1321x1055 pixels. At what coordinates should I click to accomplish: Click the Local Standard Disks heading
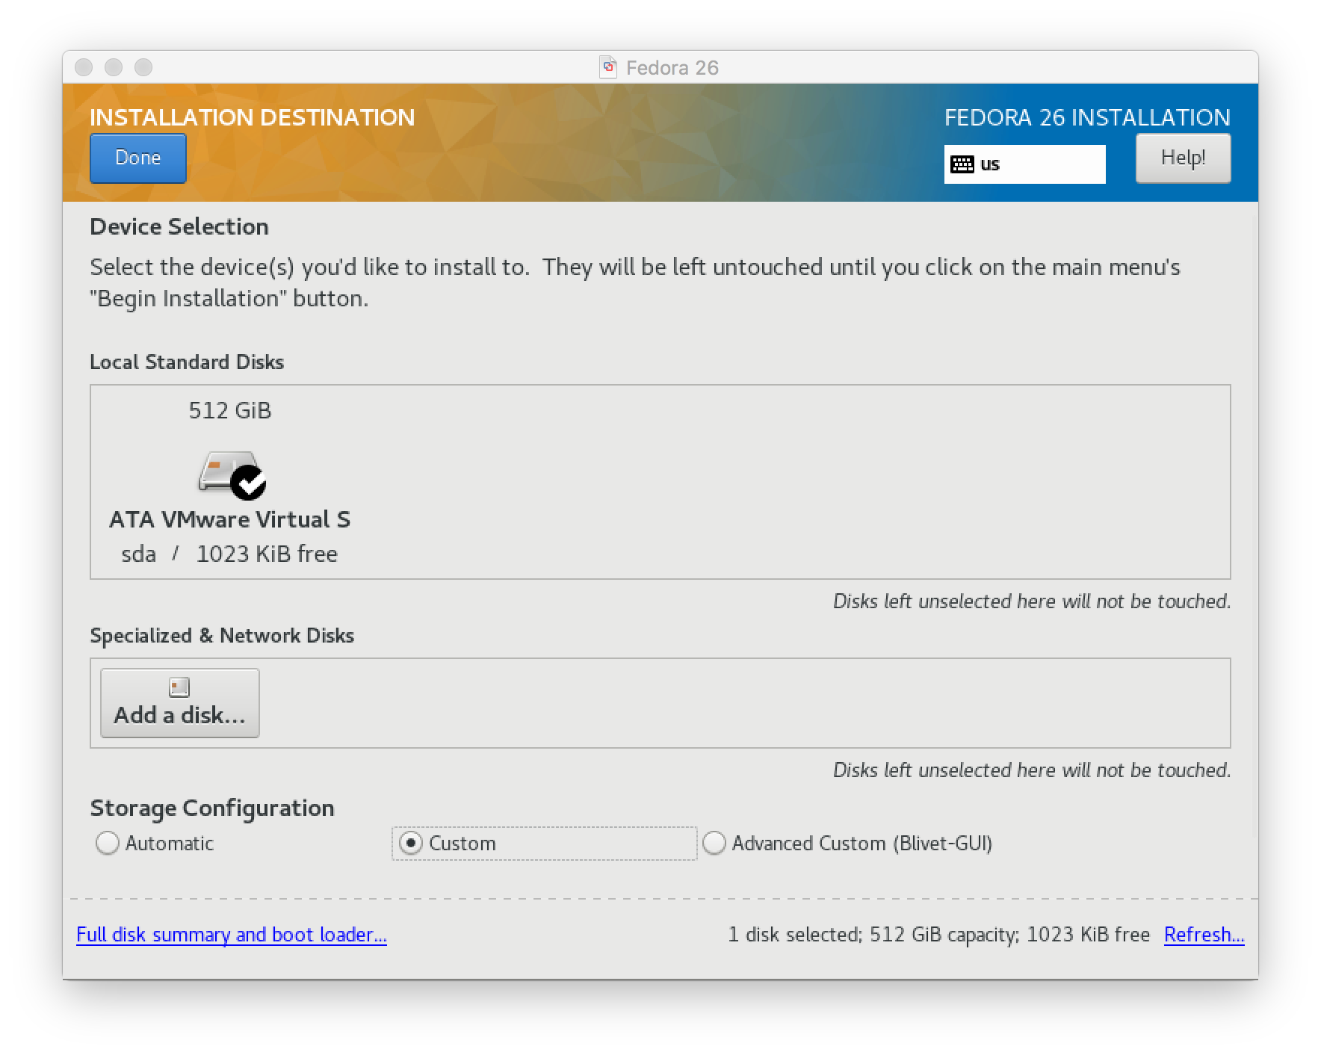coord(187,362)
